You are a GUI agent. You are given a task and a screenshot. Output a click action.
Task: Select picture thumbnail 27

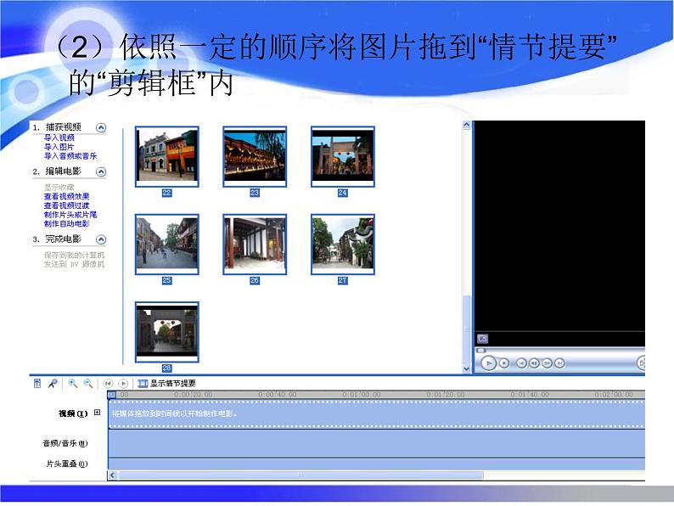343,245
